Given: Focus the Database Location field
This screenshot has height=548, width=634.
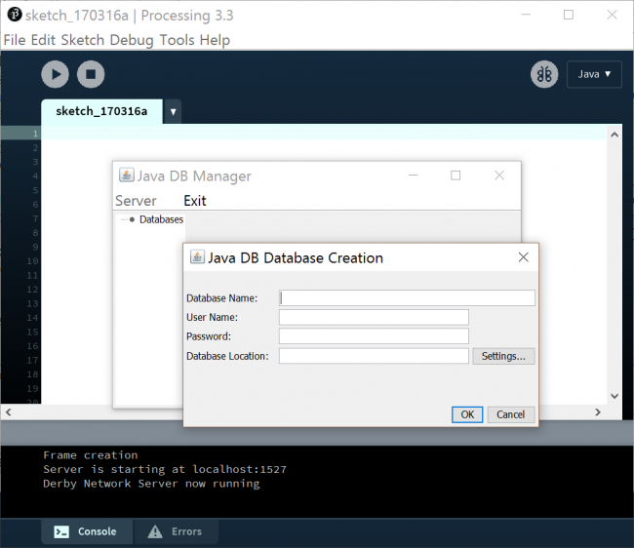Looking at the screenshot, I should (374, 356).
